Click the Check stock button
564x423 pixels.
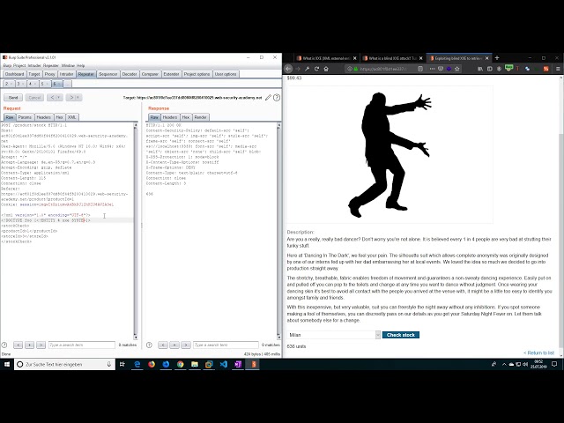point(401,335)
